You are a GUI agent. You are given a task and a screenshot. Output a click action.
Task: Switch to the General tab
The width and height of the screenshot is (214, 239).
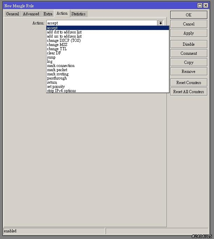(12, 14)
